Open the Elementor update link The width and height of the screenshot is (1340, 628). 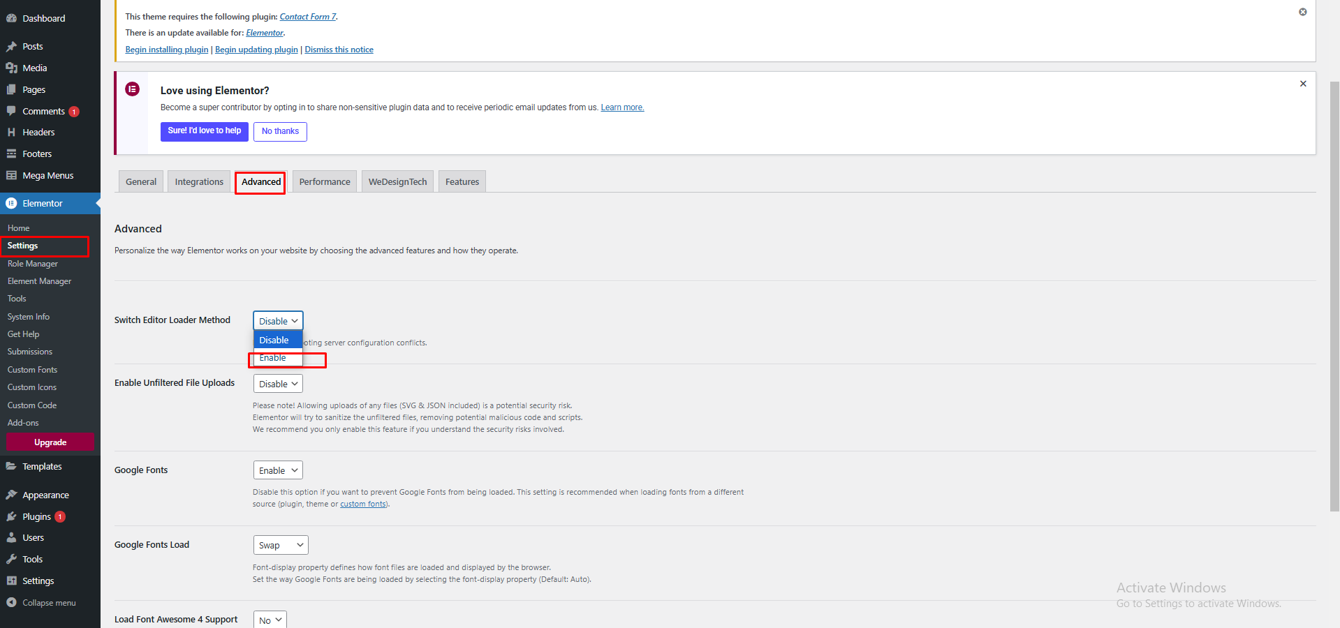click(265, 33)
